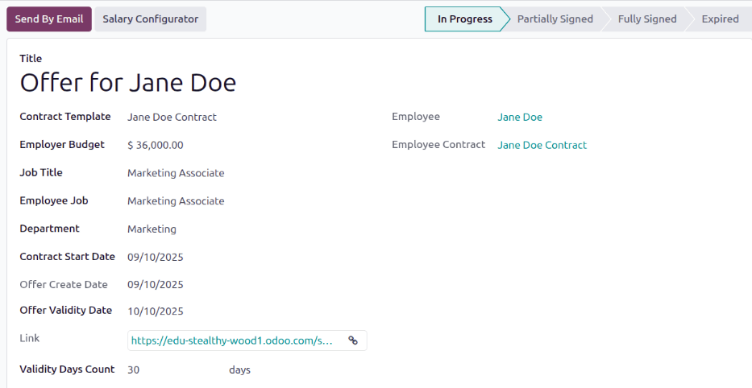Set the status to Fully Signed
The height and width of the screenshot is (388, 752).
(647, 19)
